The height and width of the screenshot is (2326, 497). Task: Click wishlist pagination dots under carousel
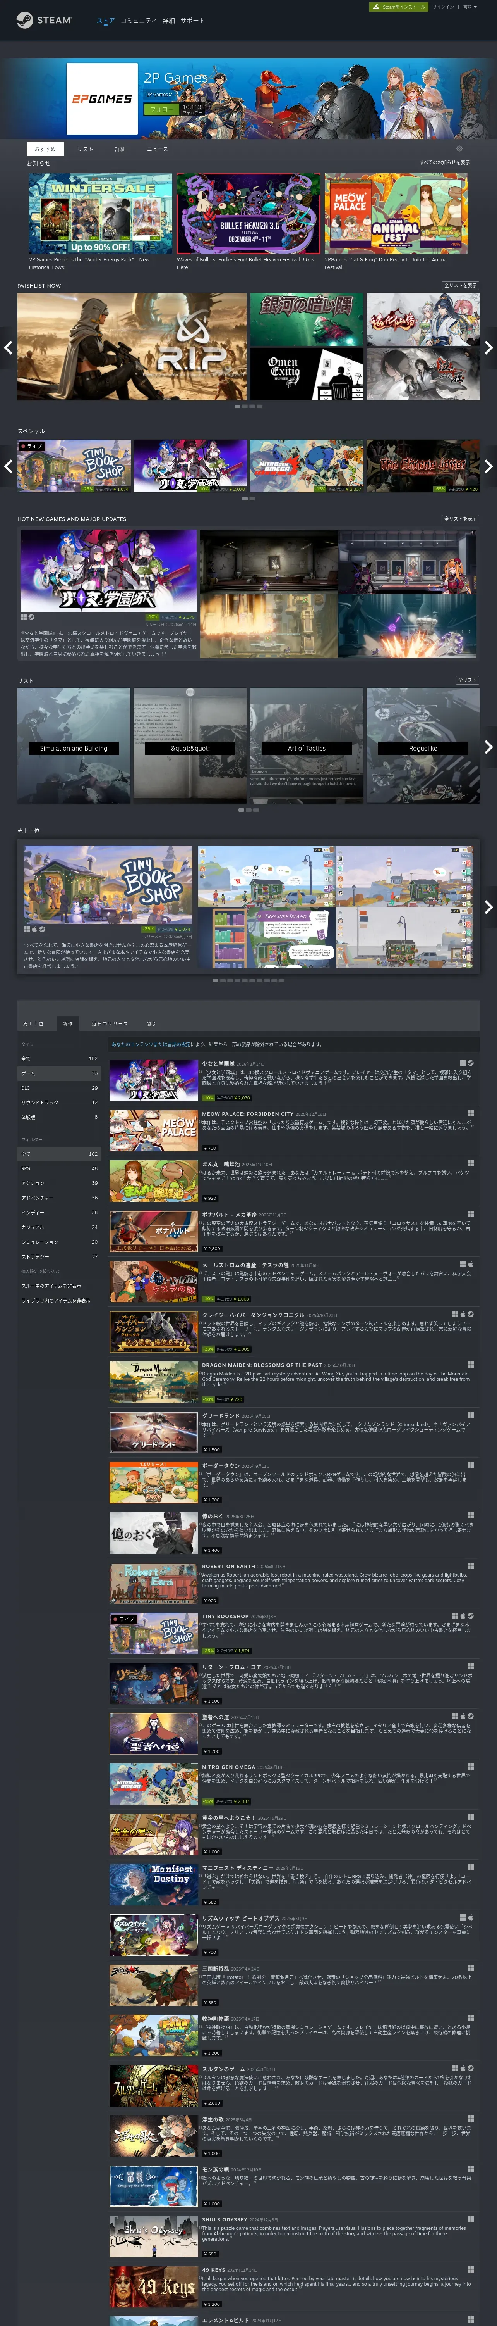249,406
